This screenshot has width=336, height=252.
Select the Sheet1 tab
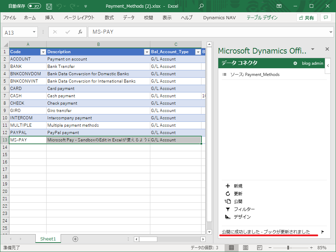pyautogui.click(x=48, y=239)
